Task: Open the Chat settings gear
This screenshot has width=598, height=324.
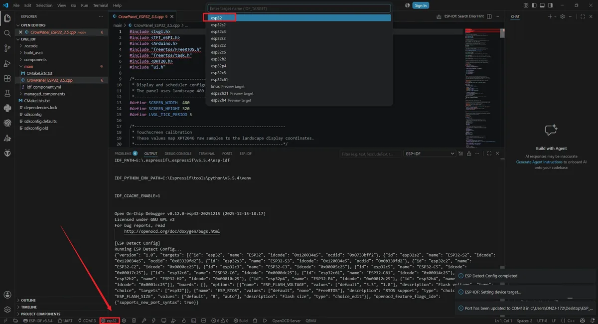Action: [x=562, y=16]
